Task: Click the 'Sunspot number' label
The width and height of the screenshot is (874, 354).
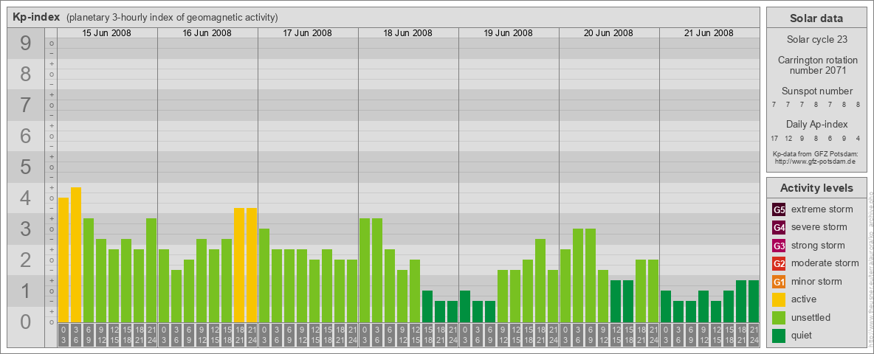Action: [x=817, y=91]
